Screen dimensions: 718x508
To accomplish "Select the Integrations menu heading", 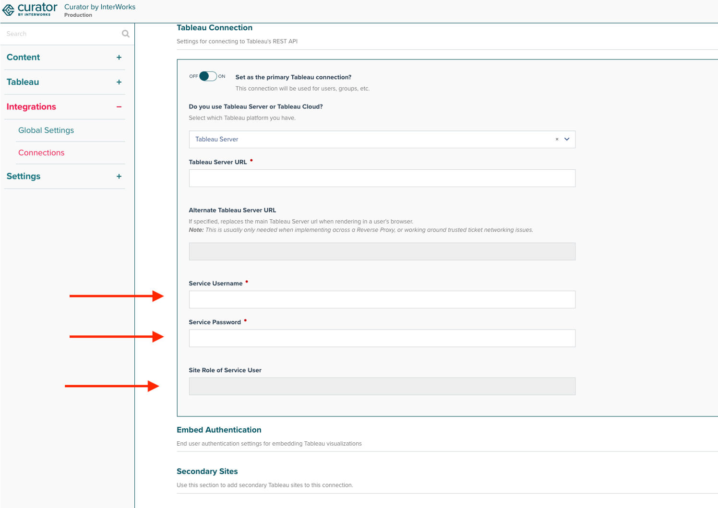I will tap(31, 106).
